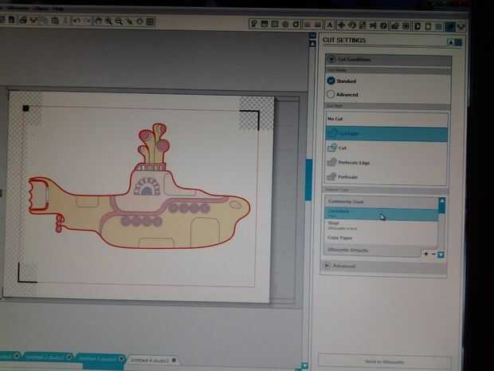Click the Zoom Out magnifier icon

119,21
